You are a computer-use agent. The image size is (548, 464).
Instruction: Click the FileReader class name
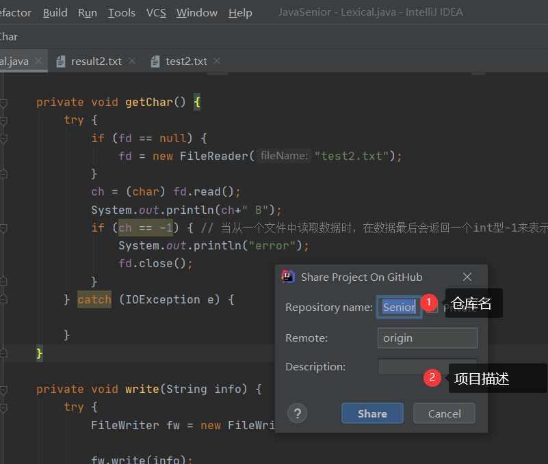(214, 156)
